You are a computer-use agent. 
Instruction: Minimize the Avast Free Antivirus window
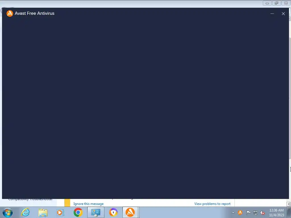coord(272,14)
